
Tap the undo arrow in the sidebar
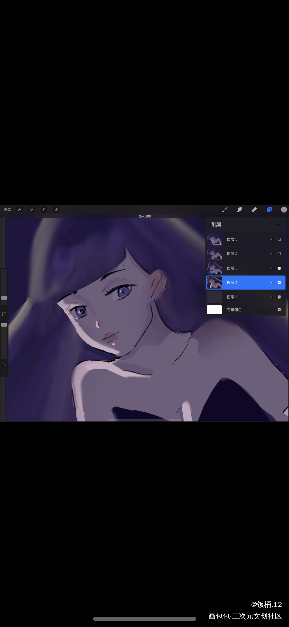click(4, 364)
